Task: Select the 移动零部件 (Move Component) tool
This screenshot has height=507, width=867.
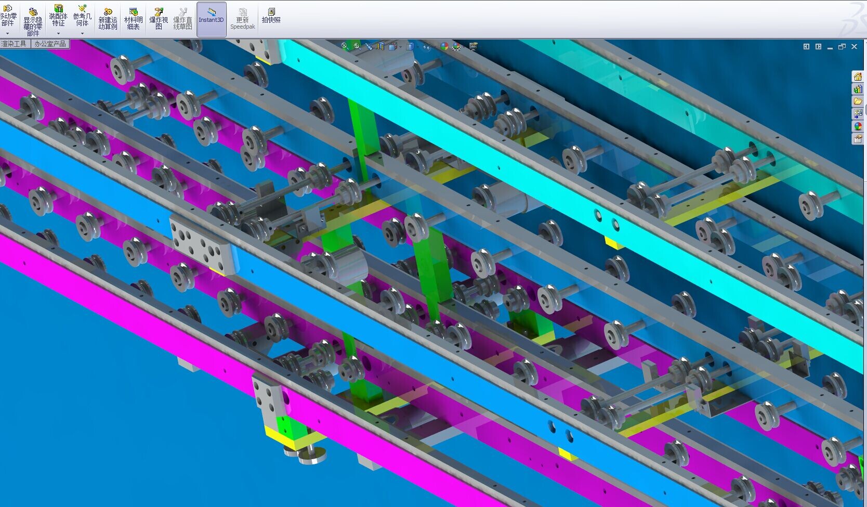Action: coord(8,16)
